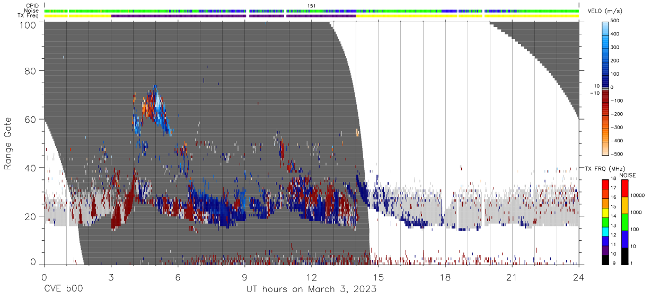Click the 9 UT hour tick label on time axis
The image size is (651, 300).
point(245,278)
